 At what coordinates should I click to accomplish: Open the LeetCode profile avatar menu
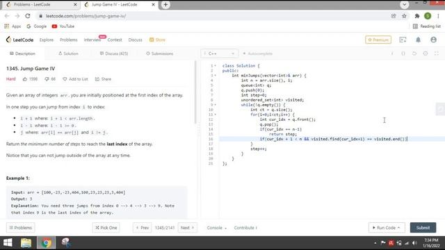[433, 40]
